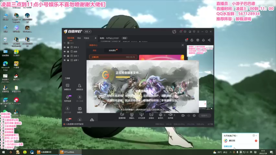Share the stream via share icon
The height and width of the screenshot is (155, 276).
tap(209, 40)
